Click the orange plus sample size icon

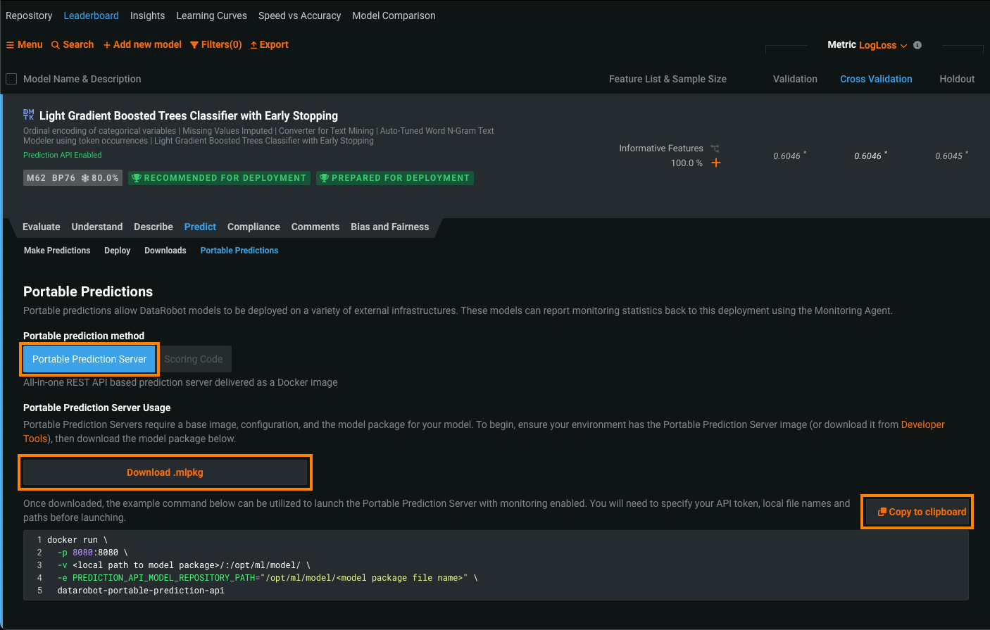716,163
